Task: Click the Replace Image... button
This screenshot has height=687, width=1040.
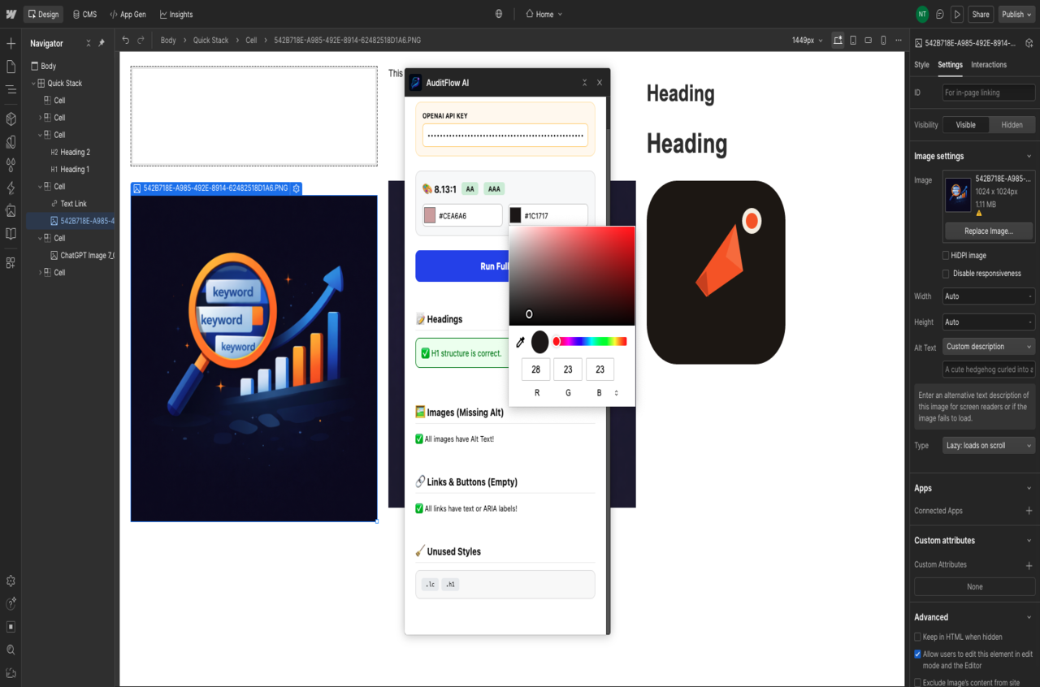Action: point(988,231)
